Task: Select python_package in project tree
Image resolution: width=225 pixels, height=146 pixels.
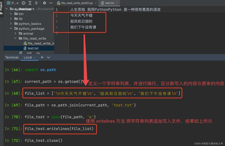Action: point(31,29)
